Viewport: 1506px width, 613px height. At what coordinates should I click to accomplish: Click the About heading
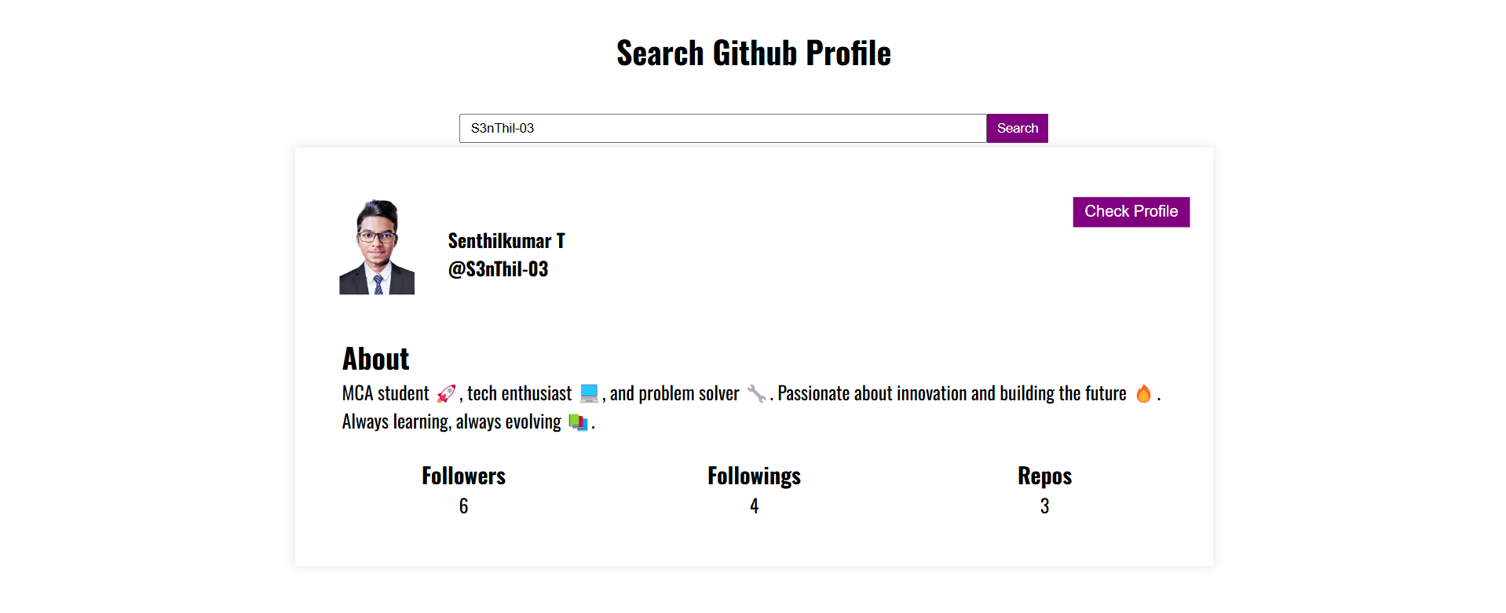(x=375, y=359)
